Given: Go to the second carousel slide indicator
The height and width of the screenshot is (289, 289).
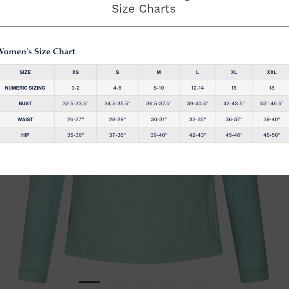Looking at the screenshot, I should [116, 282].
